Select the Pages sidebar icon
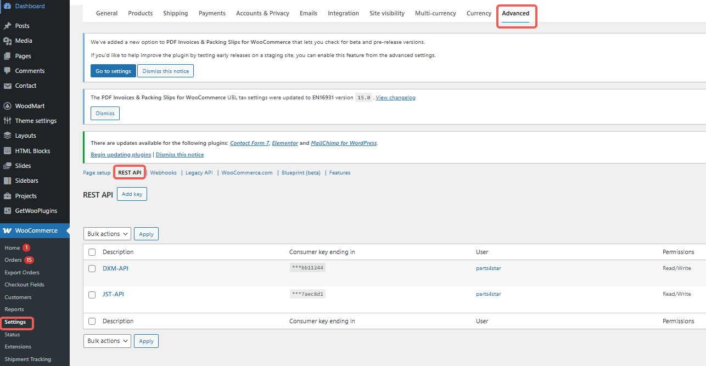This screenshot has width=706, height=366. (x=8, y=55)
